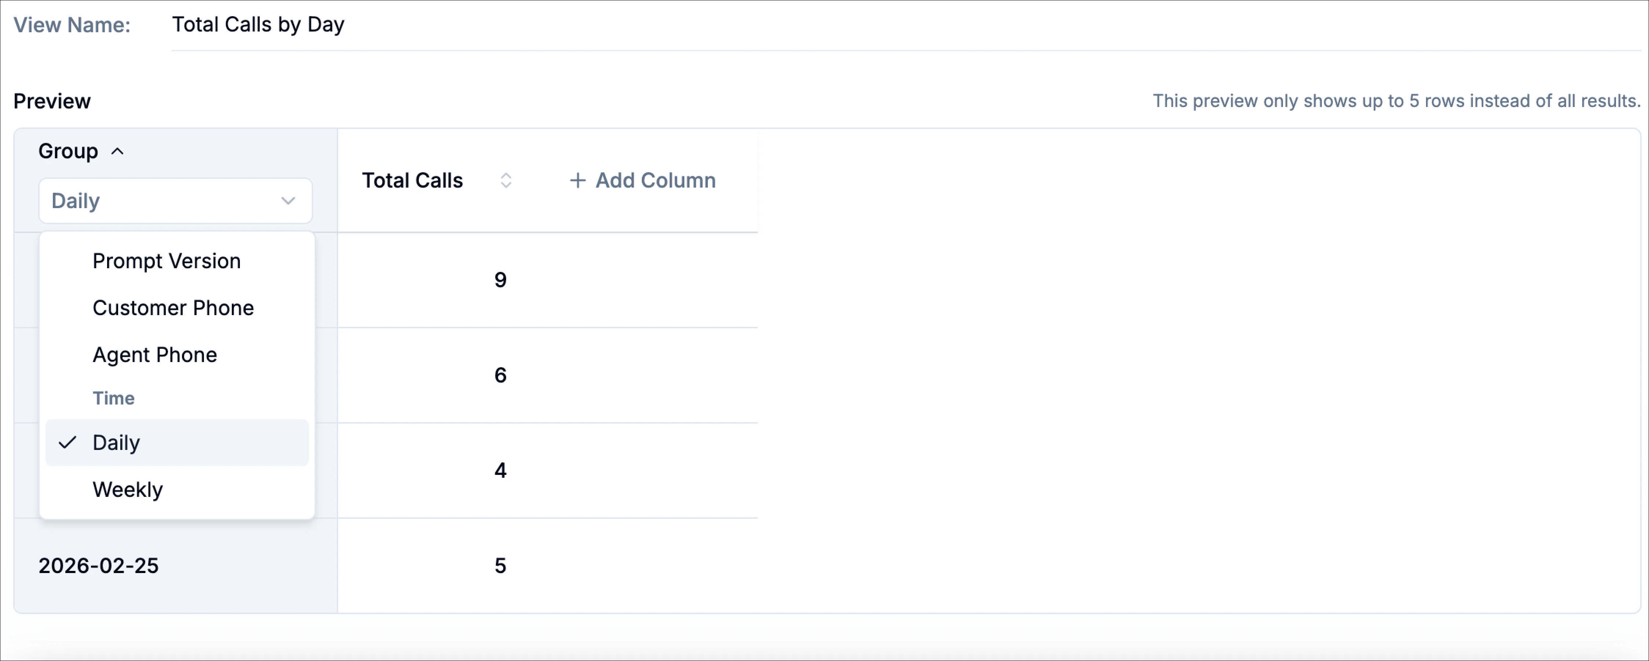Click the cell showing 9 total calls
Image resolution: width=1649 pixels, height=661 pixels.
501,279
